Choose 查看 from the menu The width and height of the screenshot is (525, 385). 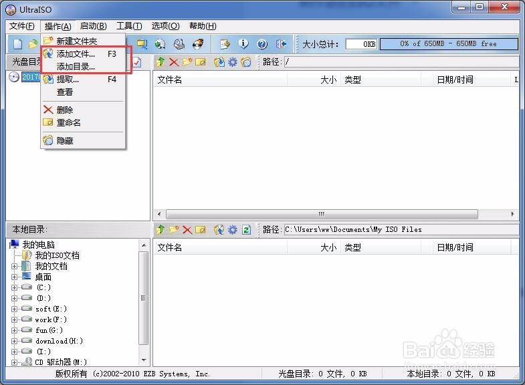click(x=83, y=92)
